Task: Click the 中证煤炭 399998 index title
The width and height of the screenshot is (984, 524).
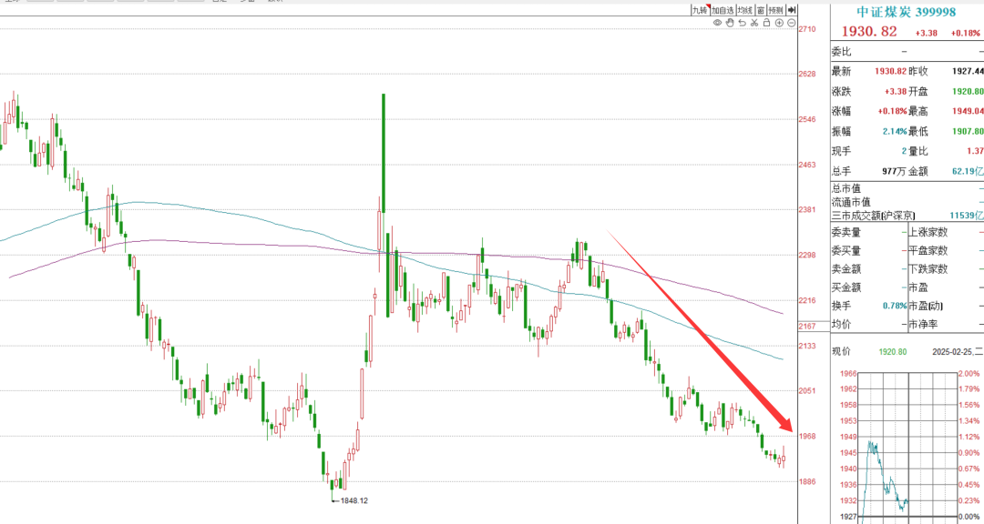Action: click(x=907, y=12)
